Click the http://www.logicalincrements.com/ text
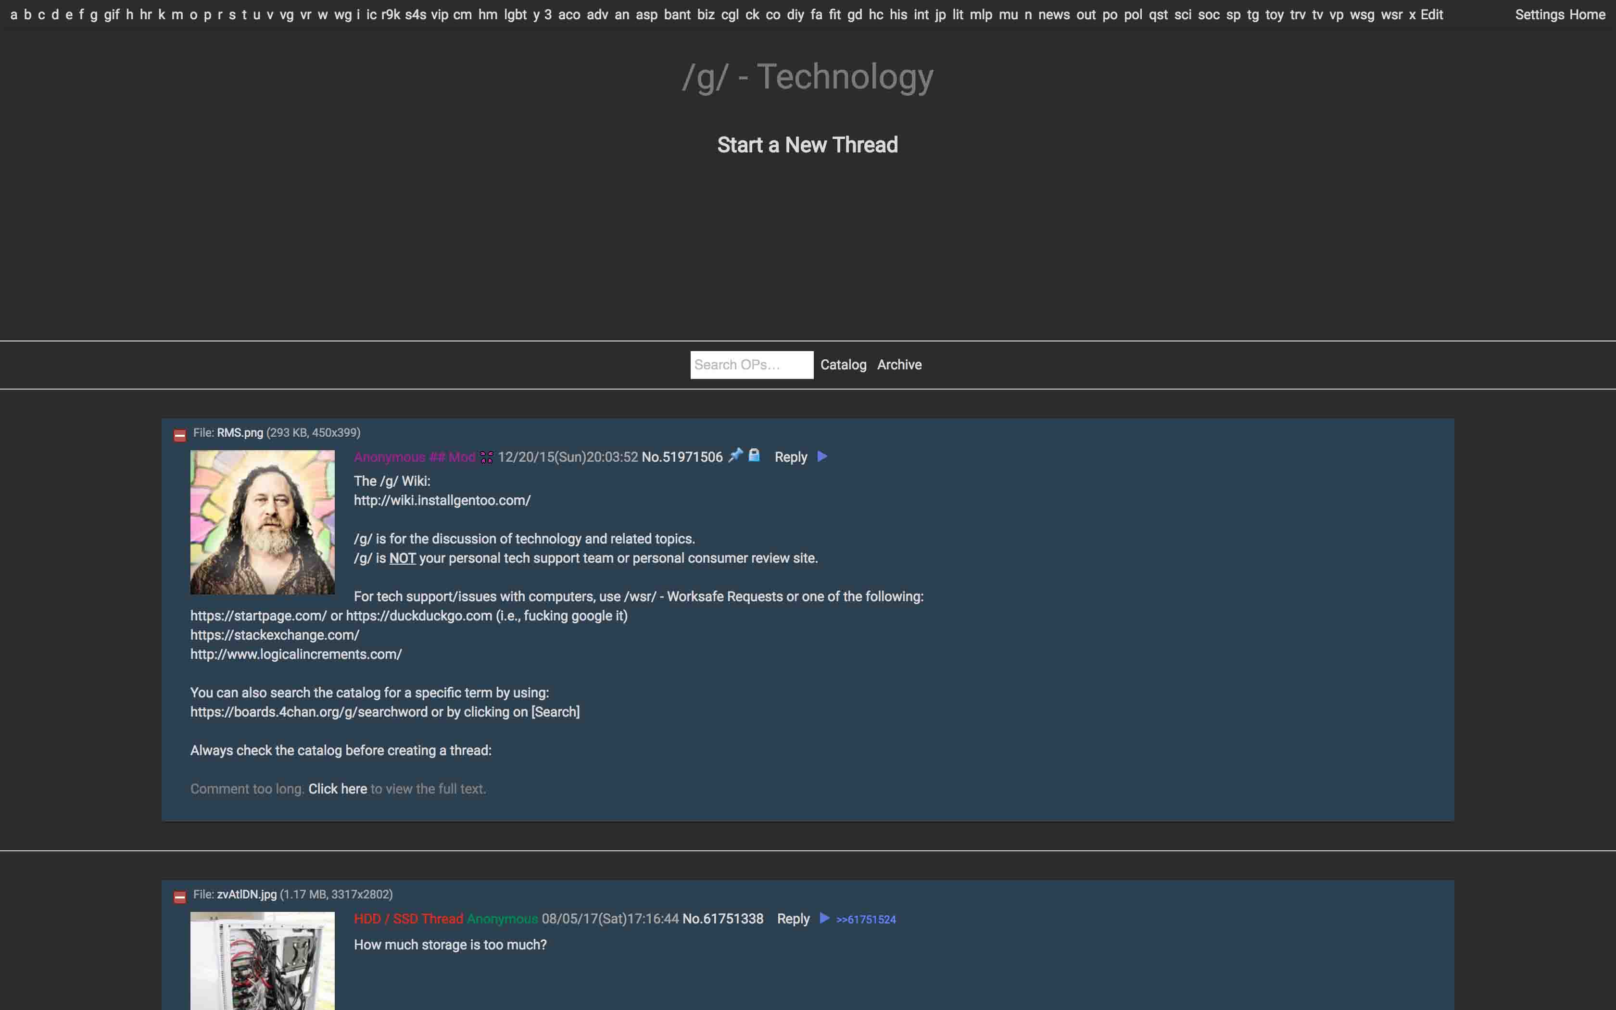 (296, 655)
